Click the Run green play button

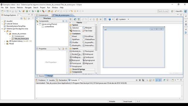click(x=38, y=11)
